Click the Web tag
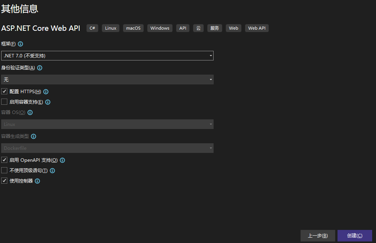This screenshot has width=376, height=243. point(234,28)
